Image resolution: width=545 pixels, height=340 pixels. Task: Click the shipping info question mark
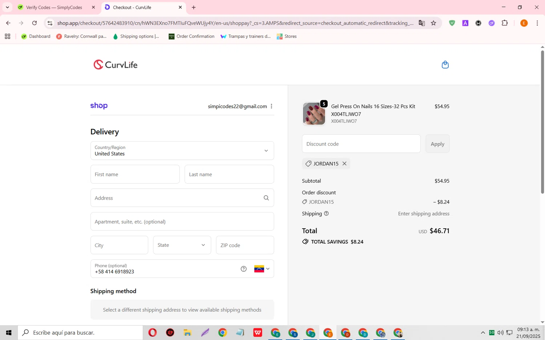tap(326, 213)
